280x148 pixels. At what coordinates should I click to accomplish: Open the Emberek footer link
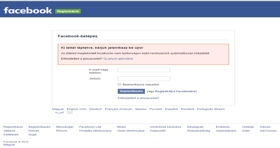click(x=223, y=127)
